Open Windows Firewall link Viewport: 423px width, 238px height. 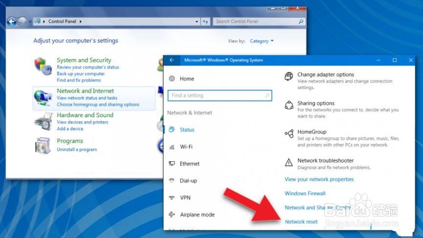(x=305, y=194)
